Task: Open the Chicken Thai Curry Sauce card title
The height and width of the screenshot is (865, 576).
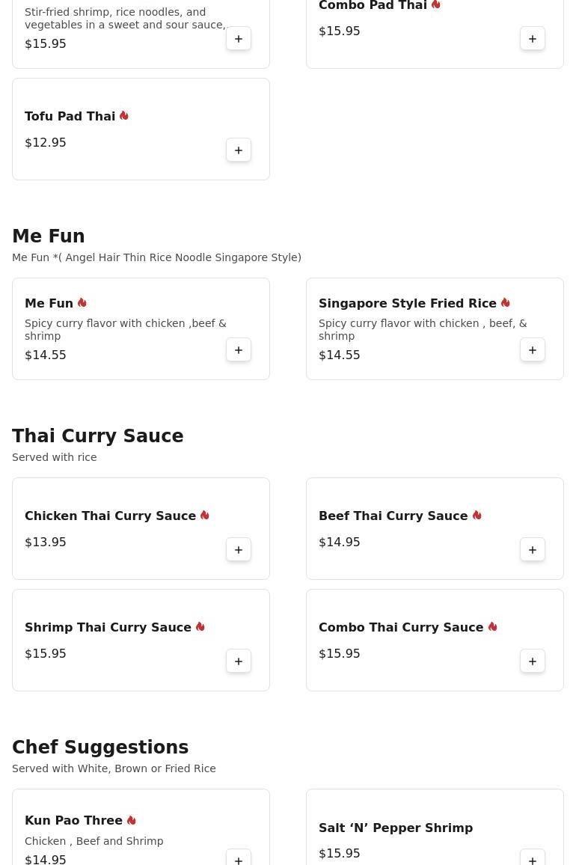Action: [x=111, y=516]
